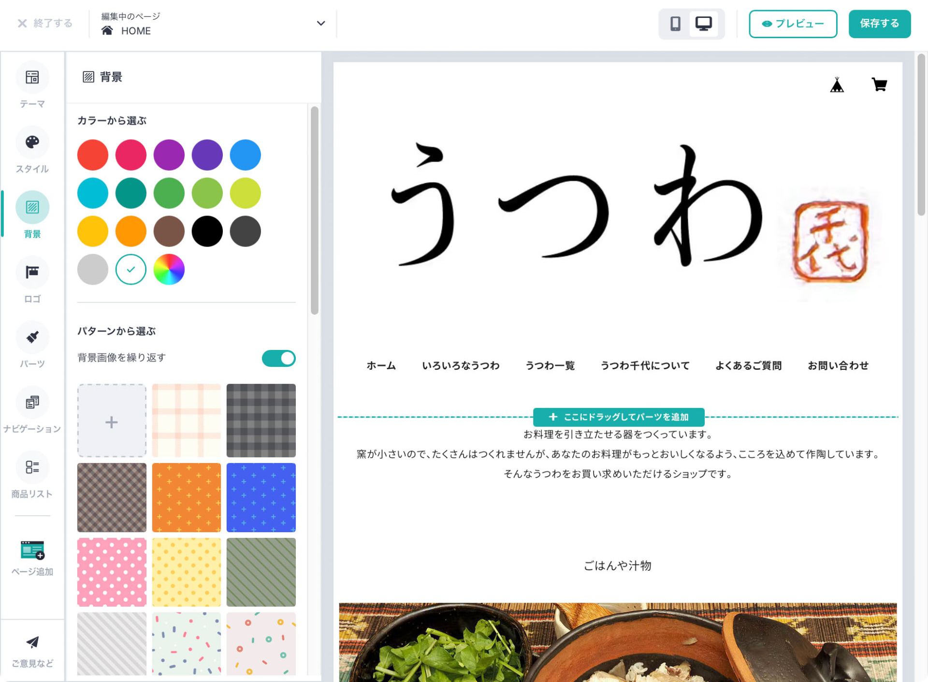Choose the confetti sprinkle pattern
Viewport: 928px width, 682px height.
coord(187,644)
